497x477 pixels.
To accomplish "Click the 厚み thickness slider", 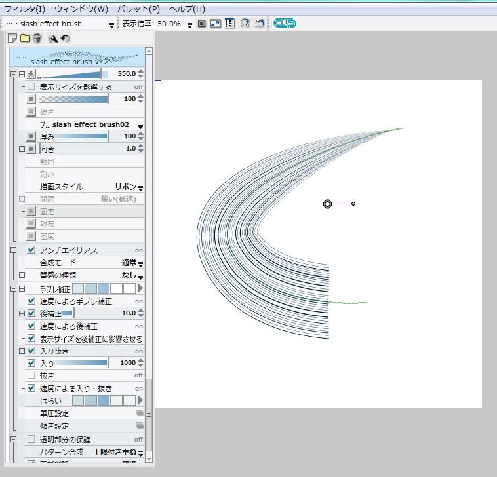I will 73,136.
